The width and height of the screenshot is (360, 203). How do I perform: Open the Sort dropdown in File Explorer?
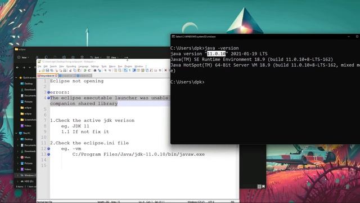[96, 58]
